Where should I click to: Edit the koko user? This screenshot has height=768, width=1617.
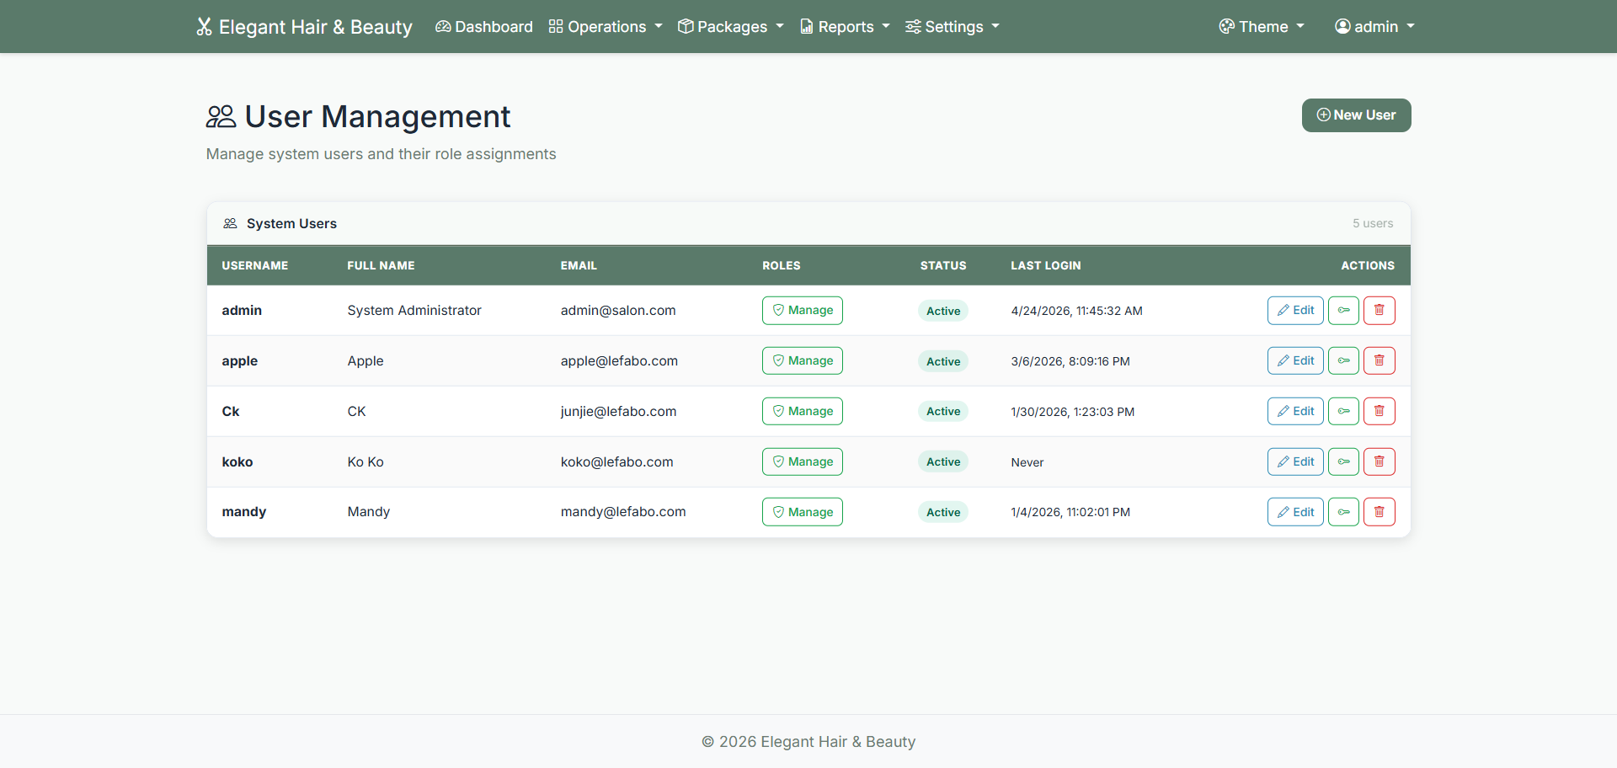[1295, 461]
